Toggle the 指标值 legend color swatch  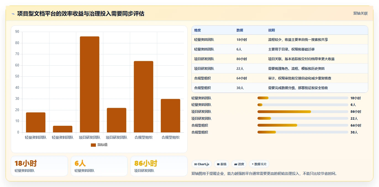click(93, 145)
